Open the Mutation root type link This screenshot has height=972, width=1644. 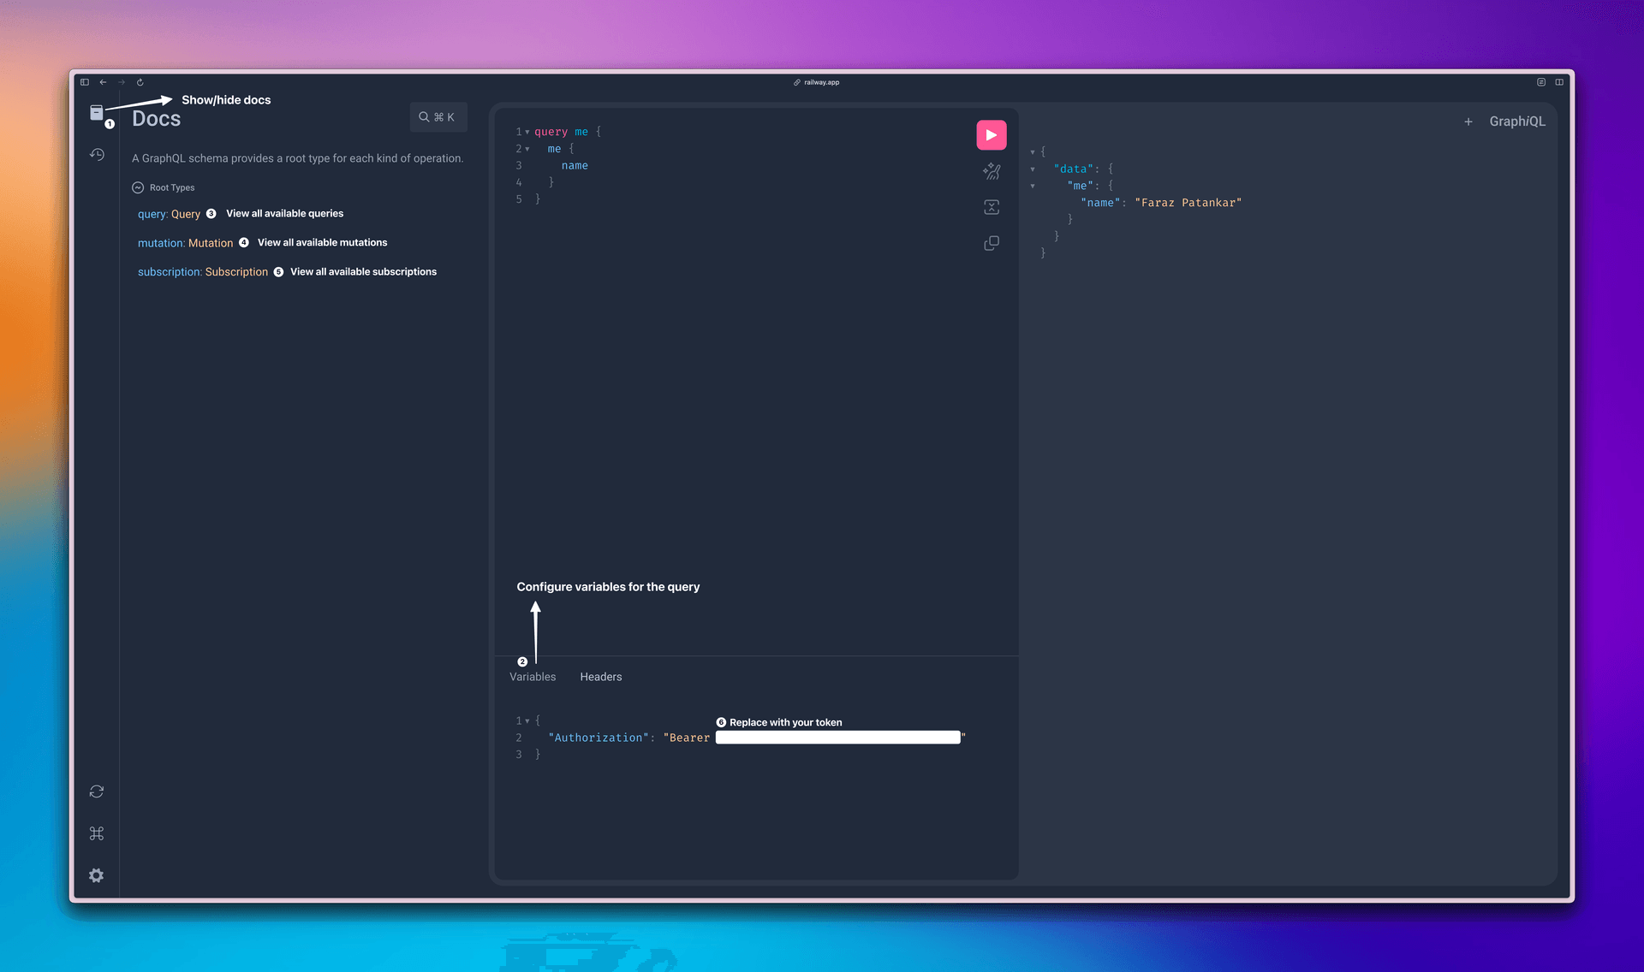point(210,243)
